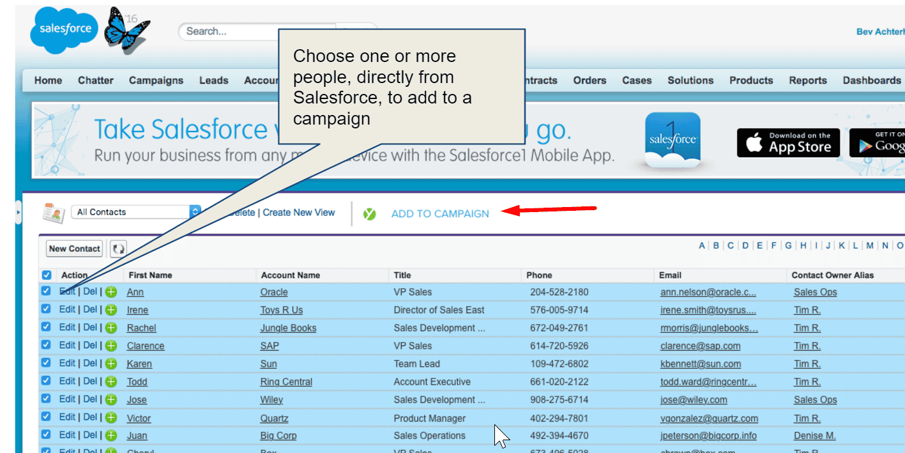This screenshot has width=905, height=453.
Task: Go to the Dashboards tab
Action: pyautogui.click(x=872, y=81)
